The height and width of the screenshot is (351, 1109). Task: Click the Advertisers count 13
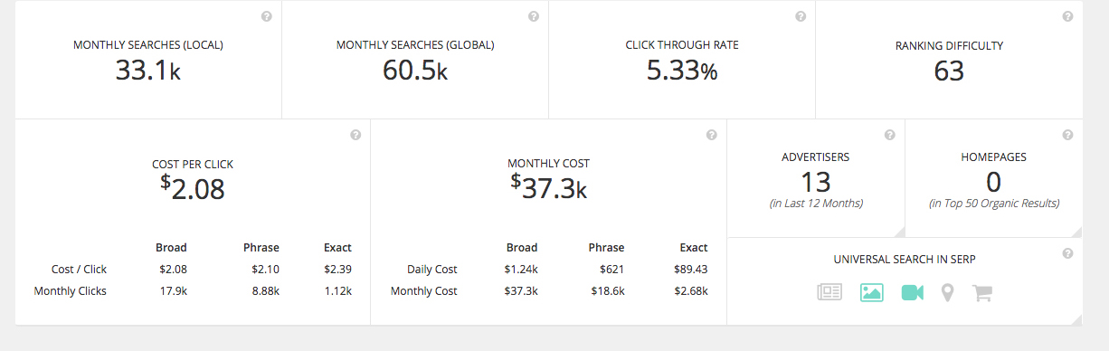tap(816, 182)
